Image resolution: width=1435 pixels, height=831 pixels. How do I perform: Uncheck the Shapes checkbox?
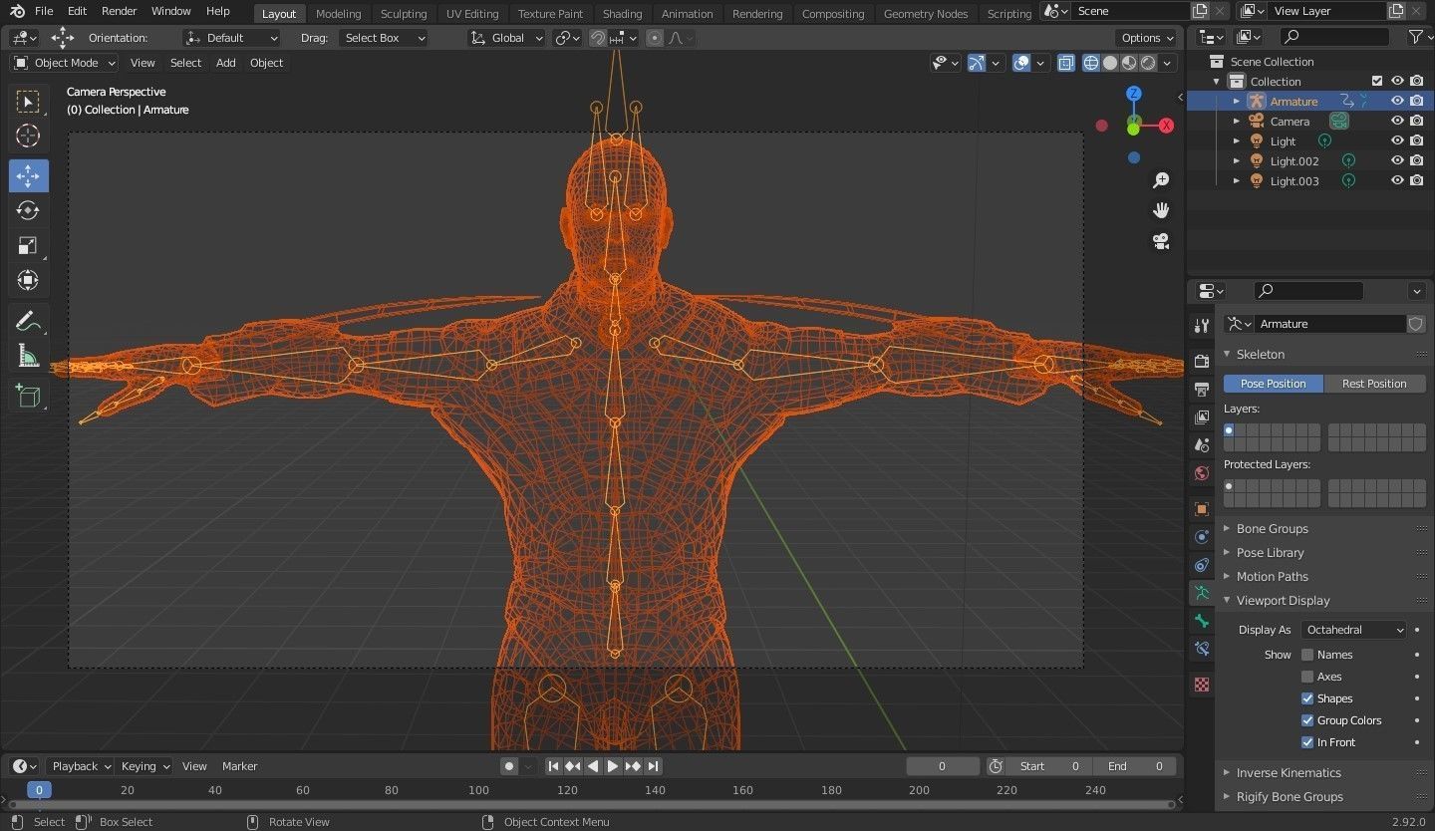[1307, 698]
